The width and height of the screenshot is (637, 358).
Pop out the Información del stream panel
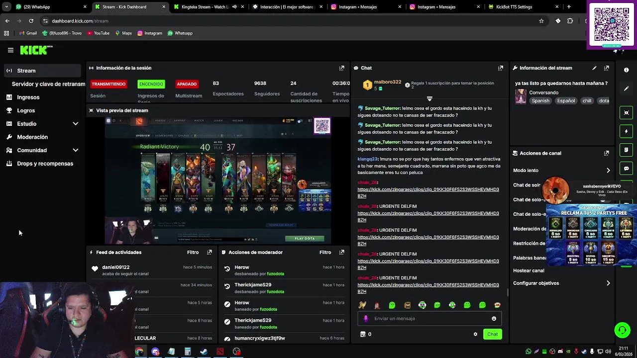pyautogui.click(x=606, y=68)
